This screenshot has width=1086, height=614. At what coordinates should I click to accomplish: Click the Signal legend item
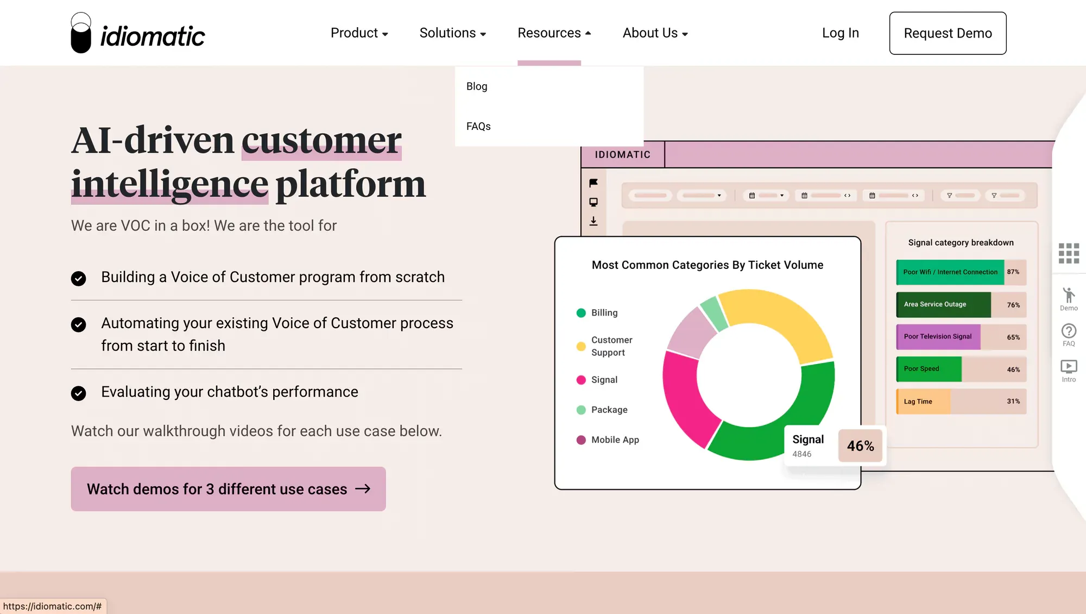click(597, 380)
